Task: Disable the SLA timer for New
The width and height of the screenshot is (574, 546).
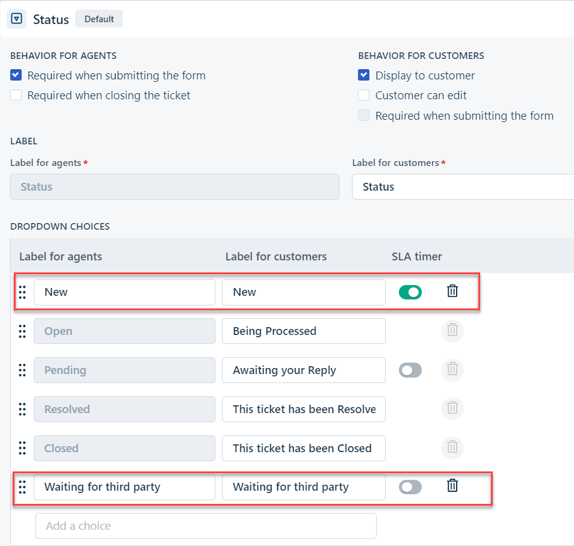Action: 410,292
